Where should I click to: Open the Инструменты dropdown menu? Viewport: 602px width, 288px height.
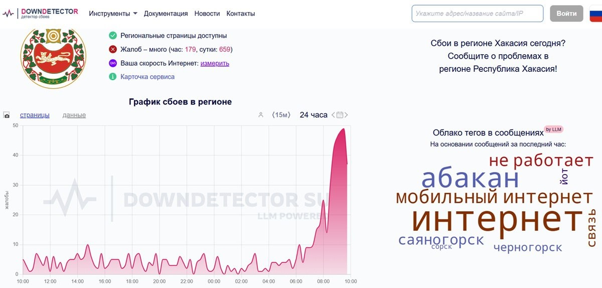click(113, 14)
